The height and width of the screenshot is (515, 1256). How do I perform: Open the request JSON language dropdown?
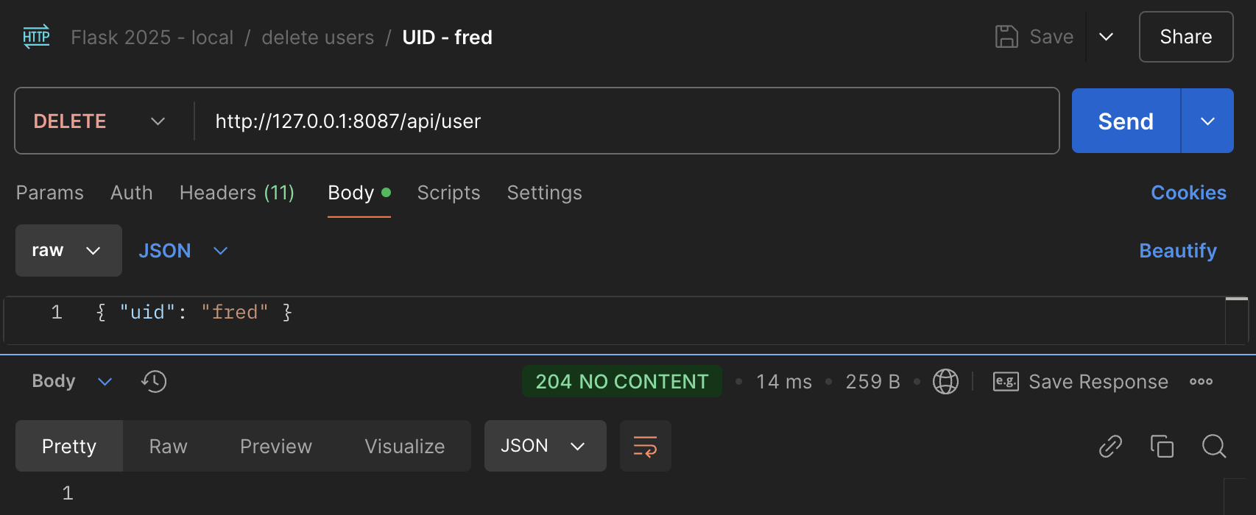click(x=183, y=251)
